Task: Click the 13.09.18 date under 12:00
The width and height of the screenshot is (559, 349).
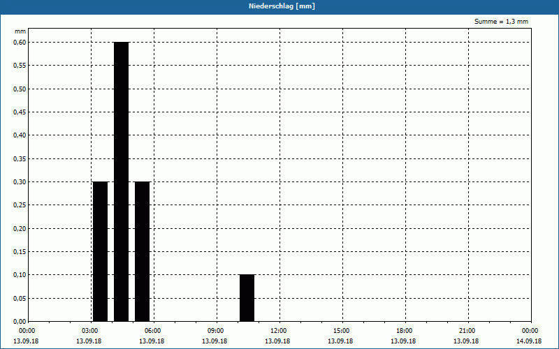Action: pyautogui.click(x=277, y=341)
